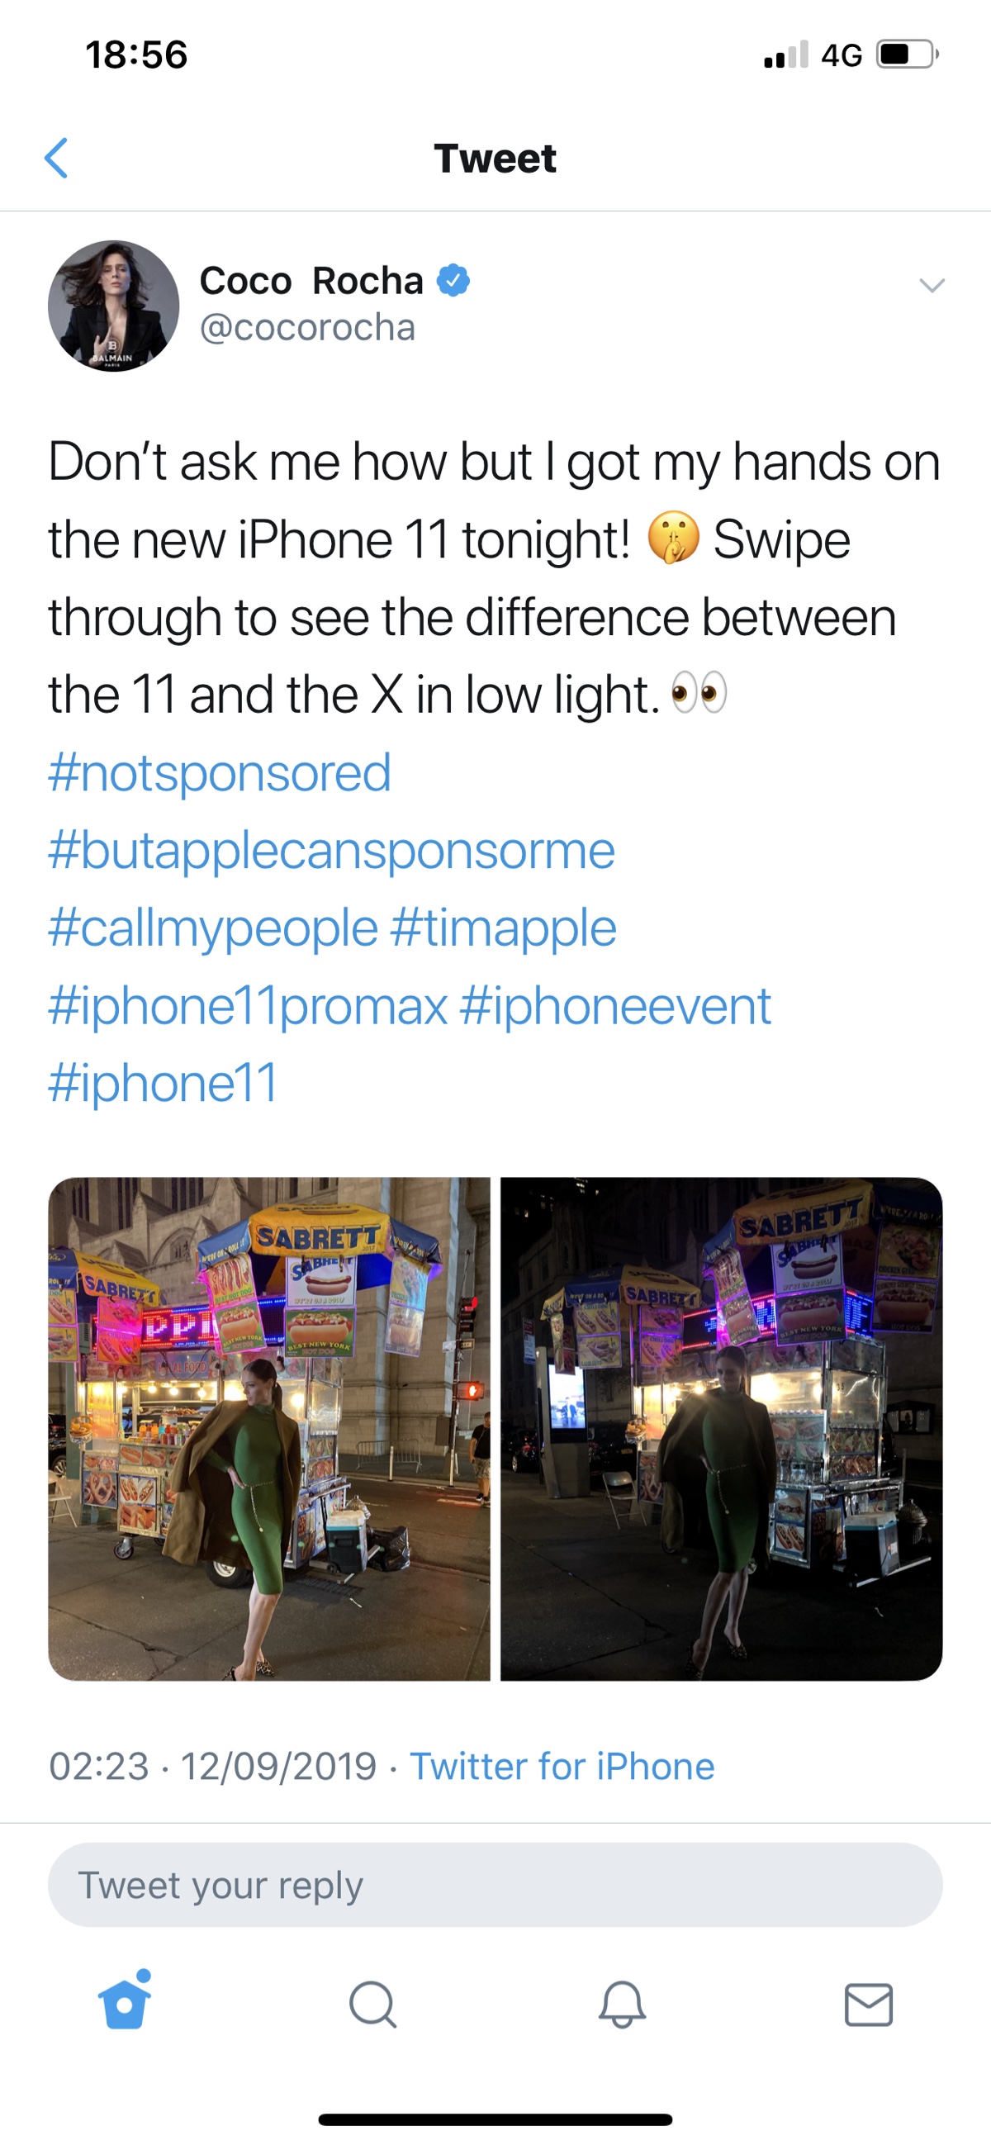Open the Notifications bell tab
This screenshot has width=991, height=2145.
click(x=622, y=2004)
